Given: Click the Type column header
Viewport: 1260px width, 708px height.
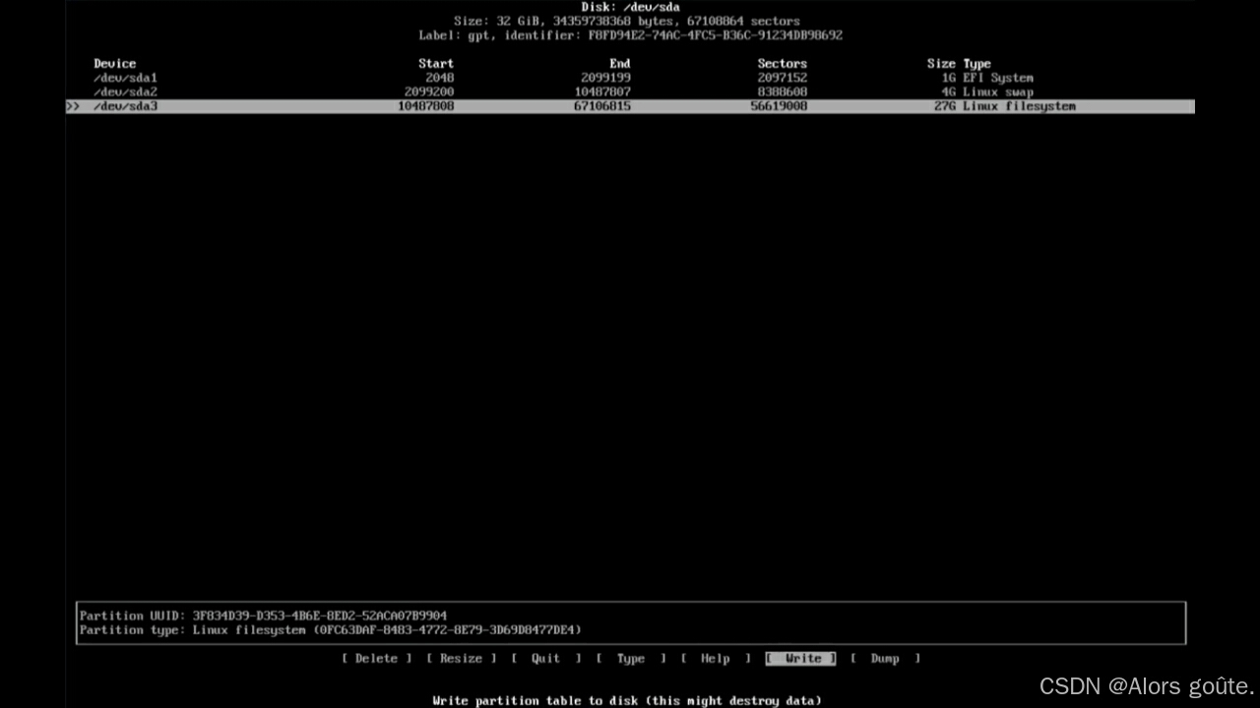Looking at the screenshot, I should [975, 63].
